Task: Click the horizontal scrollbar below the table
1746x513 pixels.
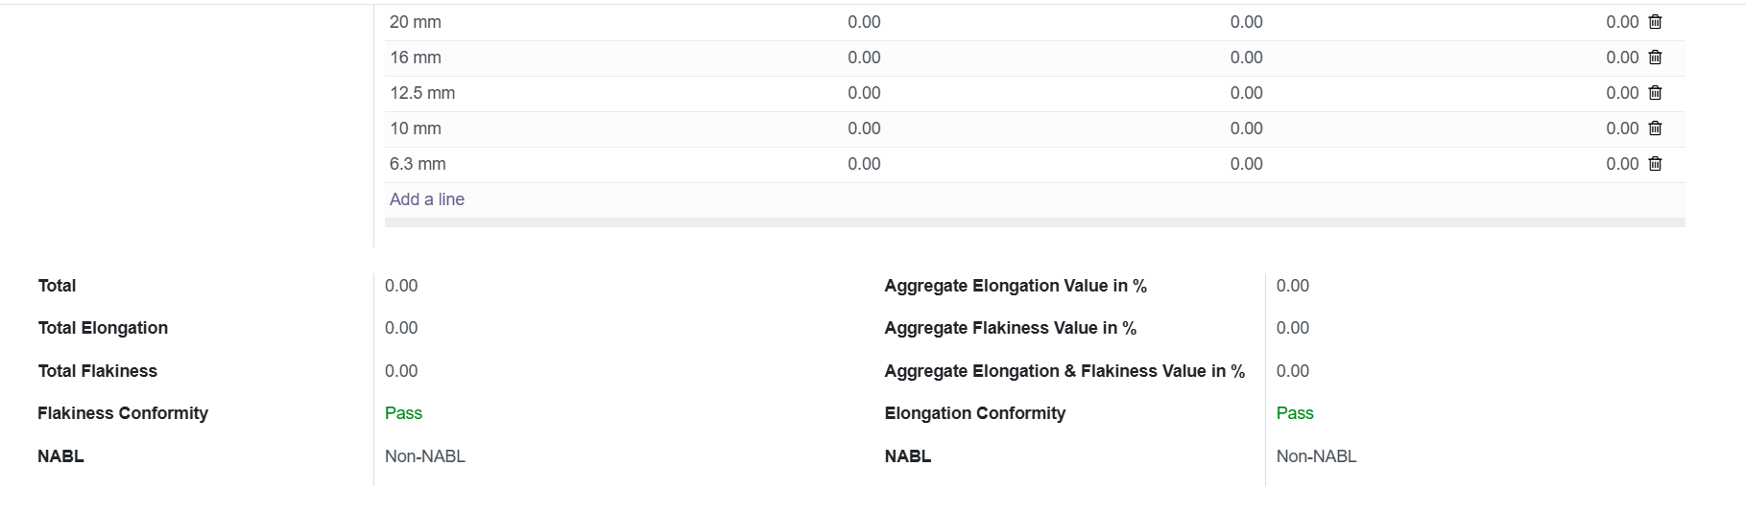Action: pyautogui.click(x=1035, y=222)
